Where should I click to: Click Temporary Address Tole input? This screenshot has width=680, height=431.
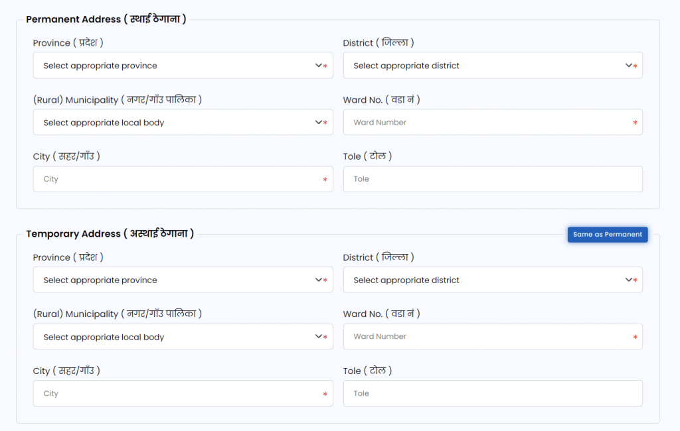point(492,393)
